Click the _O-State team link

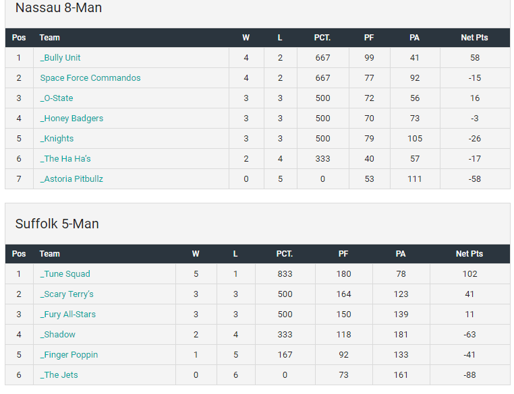(x=57, y=98)
